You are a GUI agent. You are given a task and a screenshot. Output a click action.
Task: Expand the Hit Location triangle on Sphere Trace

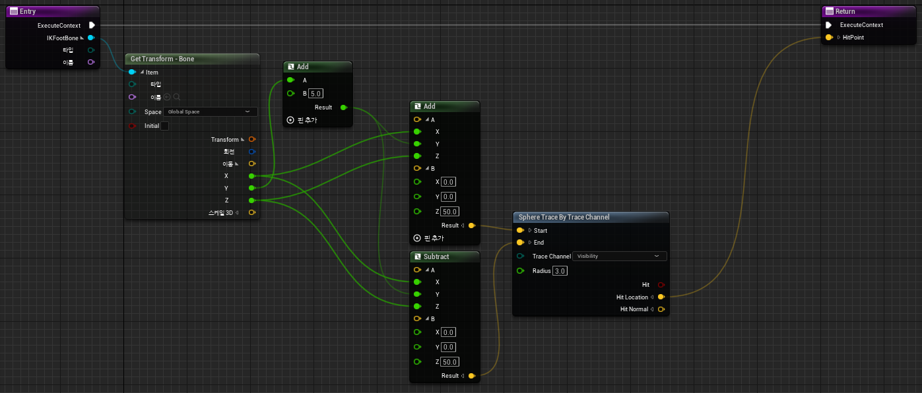[652, 297]
